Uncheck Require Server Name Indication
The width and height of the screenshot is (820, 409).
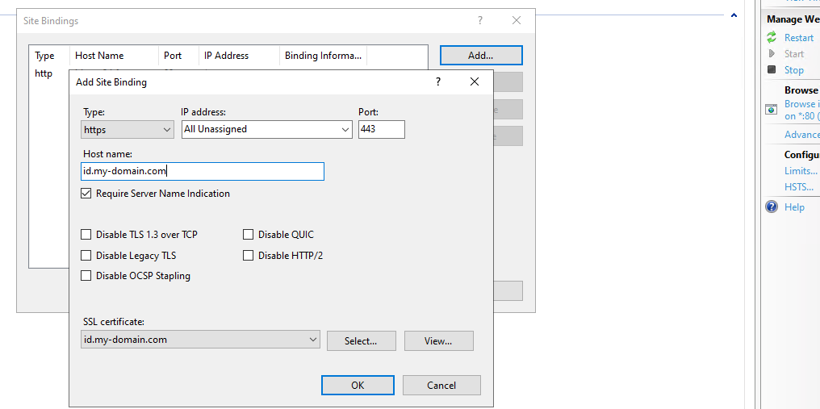pos(86,194)
